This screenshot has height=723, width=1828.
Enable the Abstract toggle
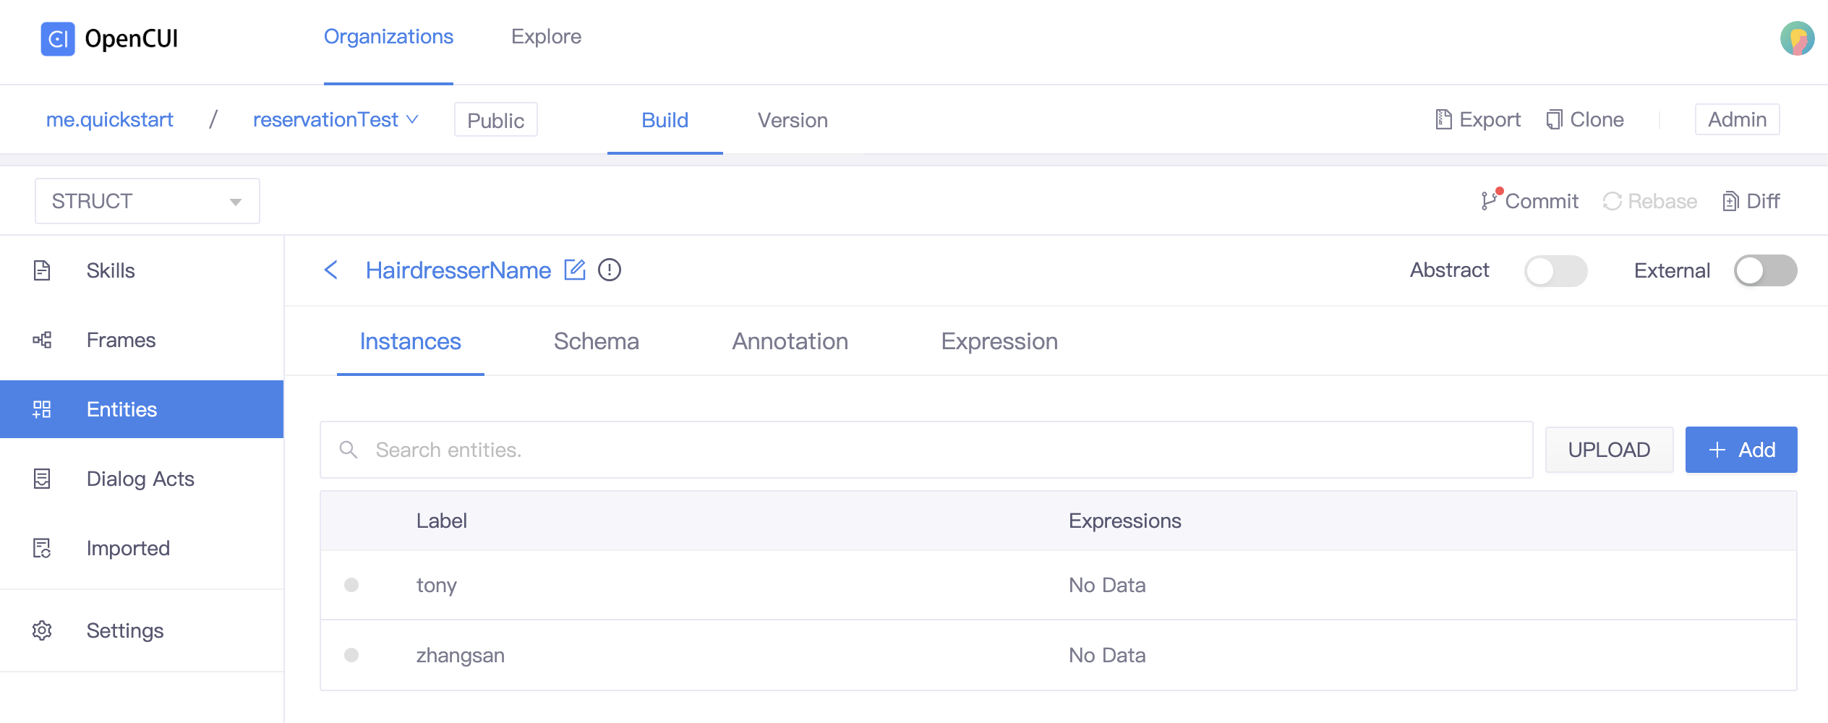[x=1555, y=271]
